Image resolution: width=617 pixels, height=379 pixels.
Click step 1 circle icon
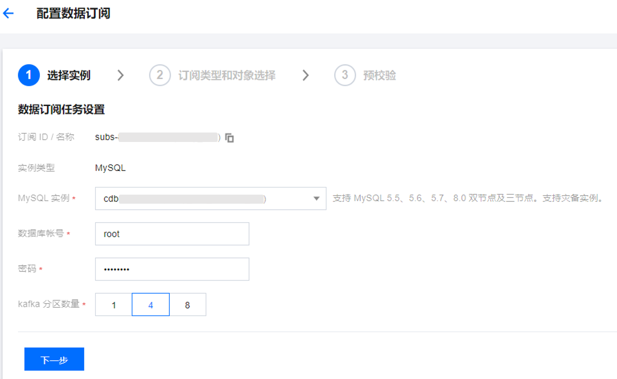pyautogui.click(x=29, y=75)
